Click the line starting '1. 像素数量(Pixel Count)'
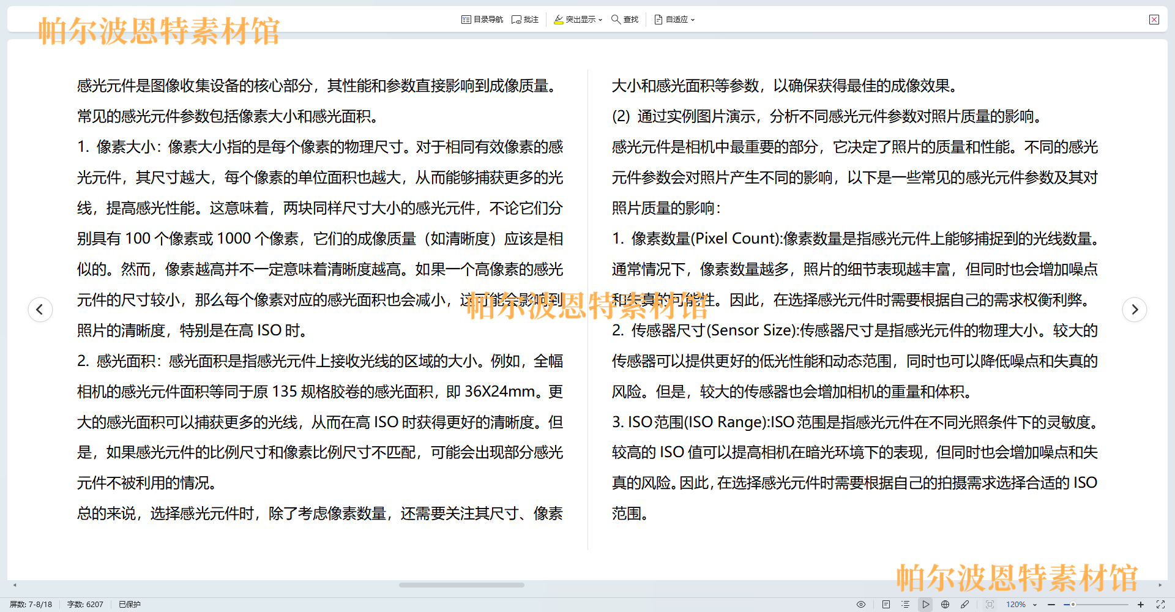 click(x=856, y=239)
